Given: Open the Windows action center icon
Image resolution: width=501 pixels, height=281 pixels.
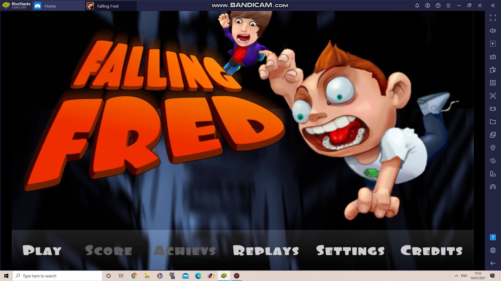Looking at the screenshot, I should click(x=493, y=276).
